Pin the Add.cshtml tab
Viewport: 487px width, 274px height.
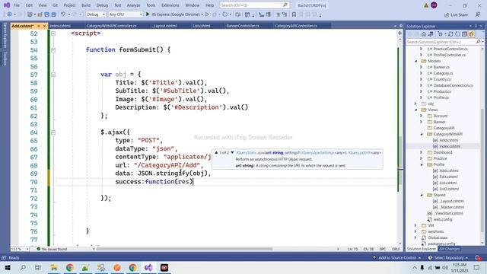pos(39,26)
